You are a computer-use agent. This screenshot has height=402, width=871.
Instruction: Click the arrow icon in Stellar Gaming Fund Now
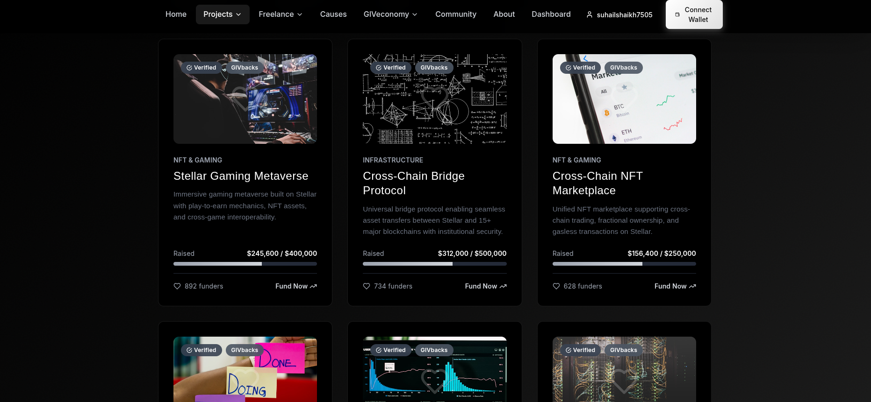[x=313, y=286]
